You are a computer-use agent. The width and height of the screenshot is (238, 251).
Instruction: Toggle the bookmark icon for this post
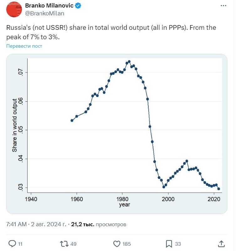pyautogui.click(x=169, y=244)
